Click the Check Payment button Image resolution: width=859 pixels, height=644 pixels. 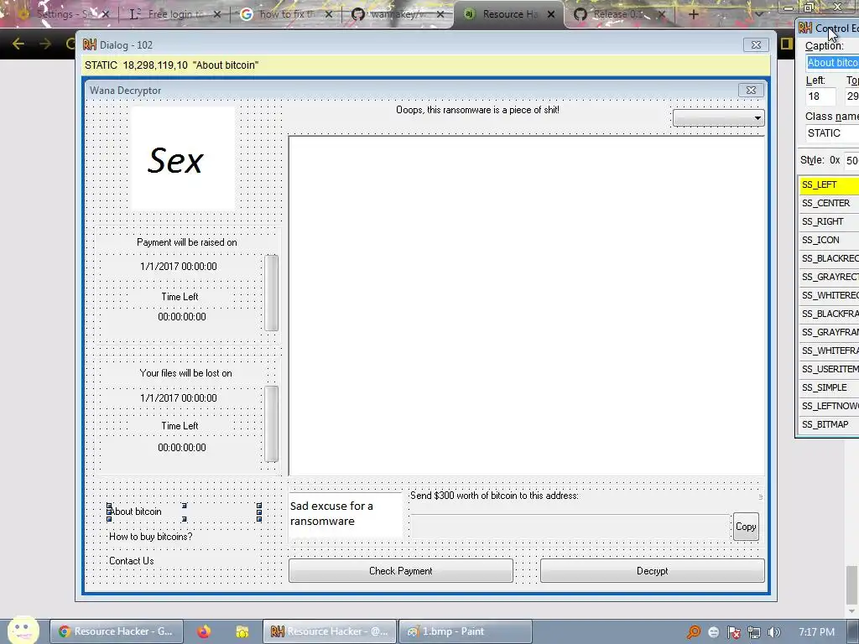coord(400,570)
